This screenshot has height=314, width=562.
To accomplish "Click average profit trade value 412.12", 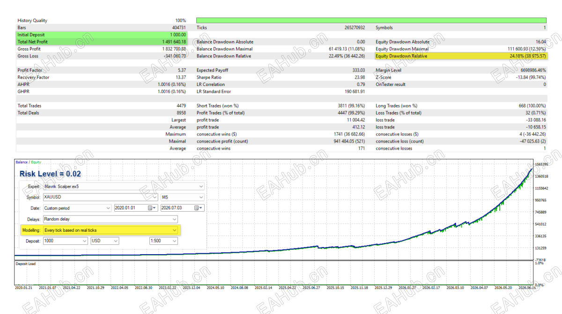I will click(x=359, y=127).
